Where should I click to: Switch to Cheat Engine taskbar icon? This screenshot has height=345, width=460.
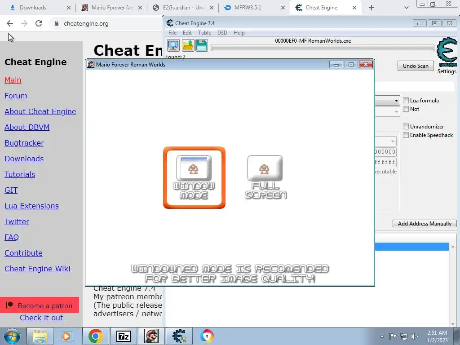point(179,336)
